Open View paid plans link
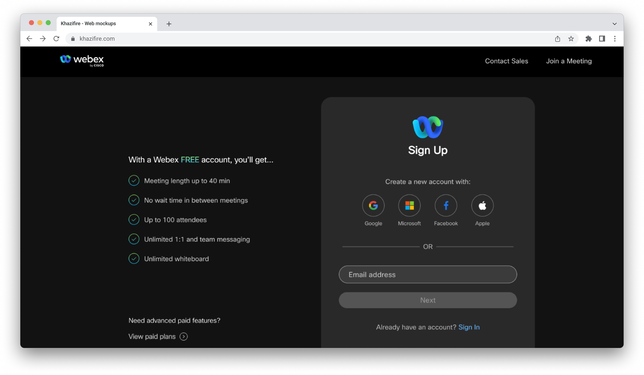Image resolution: width=644 pixels, height=375 pixels. 152,336
